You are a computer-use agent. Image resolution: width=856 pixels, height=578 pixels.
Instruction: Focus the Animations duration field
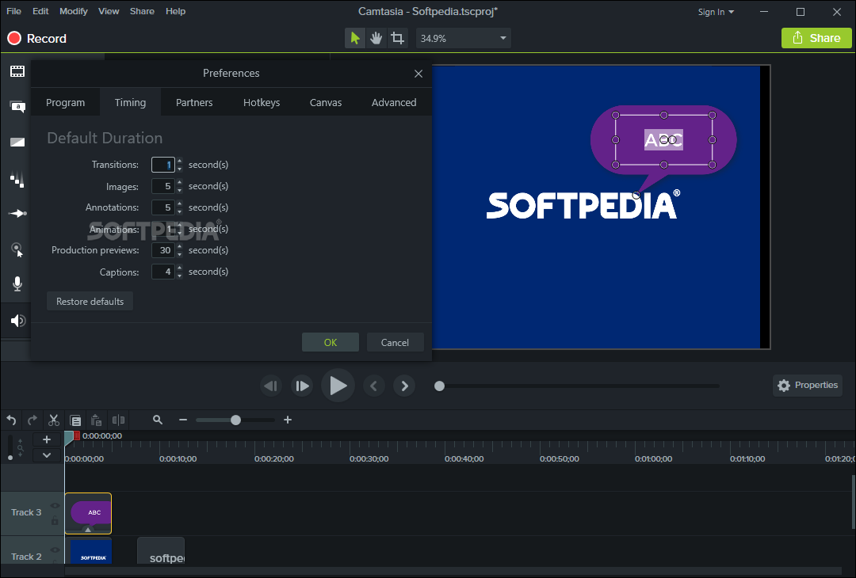(x=162, y=229)
